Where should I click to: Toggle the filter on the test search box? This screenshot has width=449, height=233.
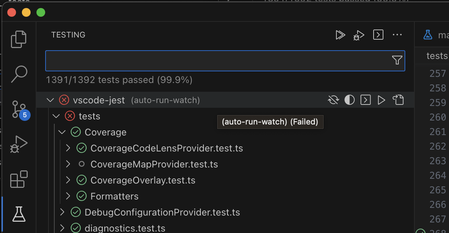397,60
